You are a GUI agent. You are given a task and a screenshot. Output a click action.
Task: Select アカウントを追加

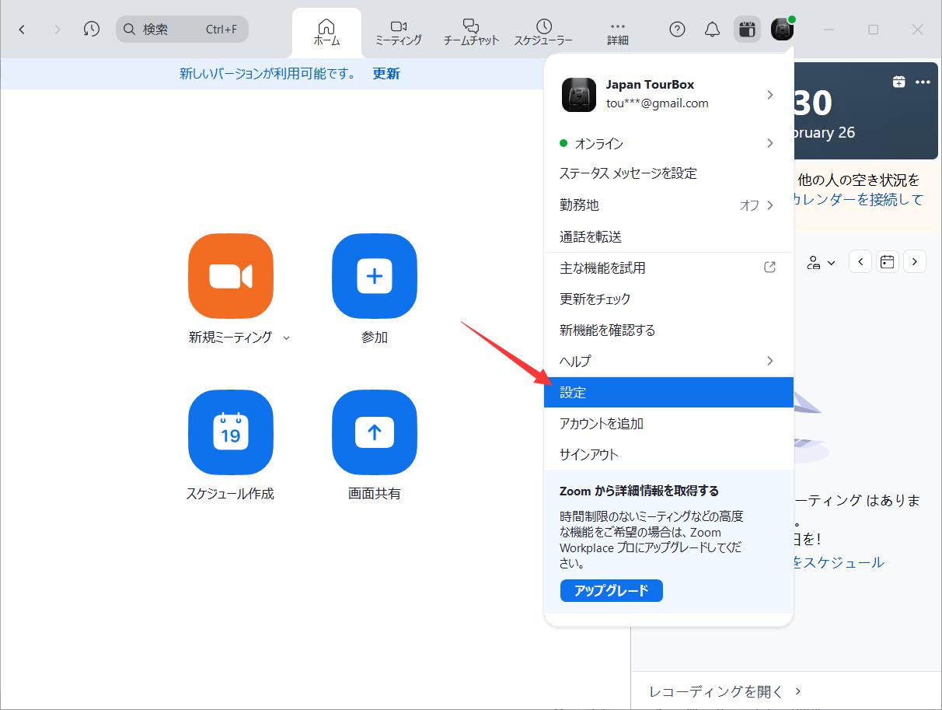pyautogui.click(x=668, y=424)
